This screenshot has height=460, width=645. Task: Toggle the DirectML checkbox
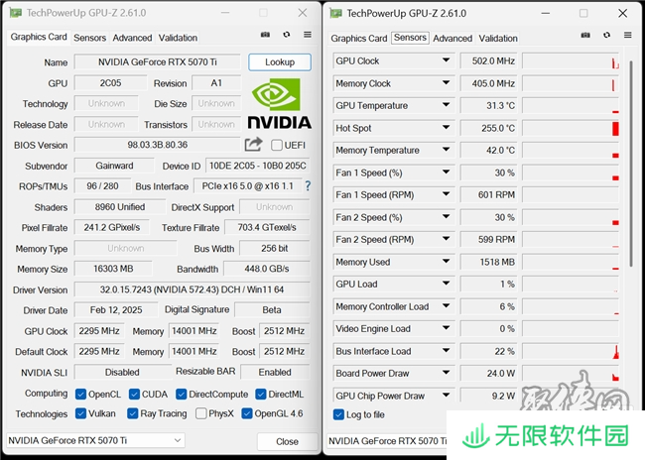click(x=260, y=395)
